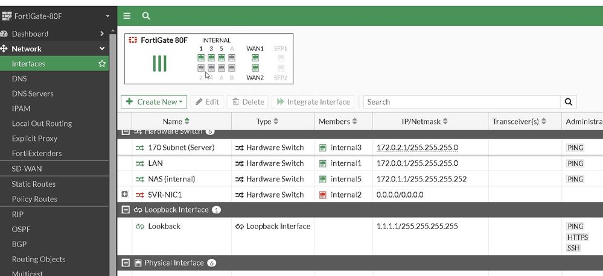The image size is (603, 276).
Task: Click the search magnifier icon in top bar
Action: coord(146,16)
